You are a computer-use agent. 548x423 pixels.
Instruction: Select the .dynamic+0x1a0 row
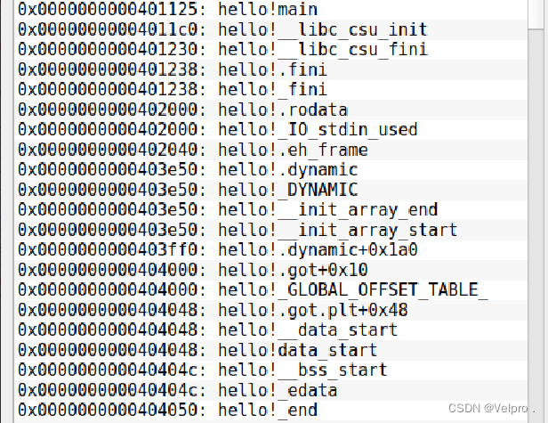(270, 250)
